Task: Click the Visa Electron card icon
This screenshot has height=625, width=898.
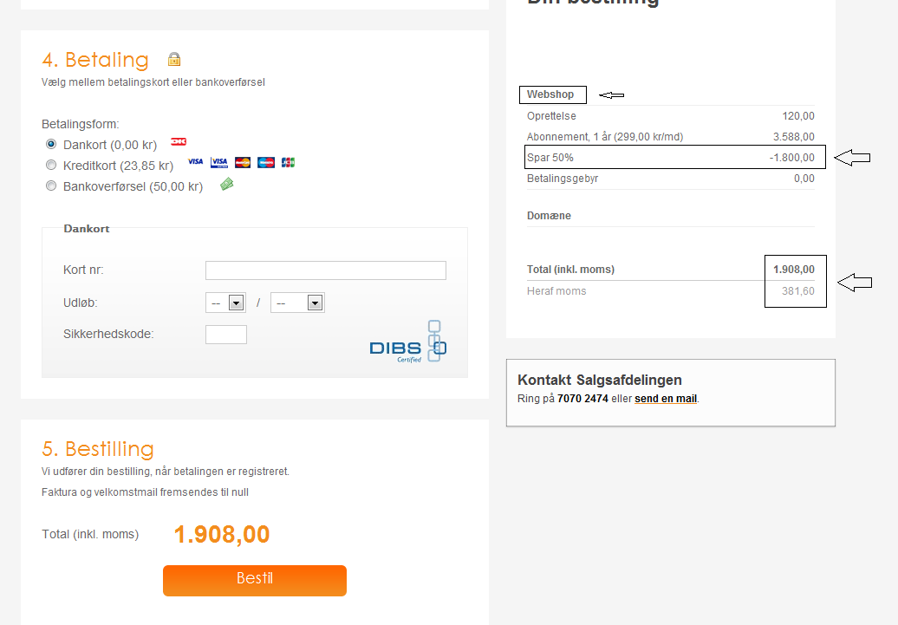Action: pos(219,162)
